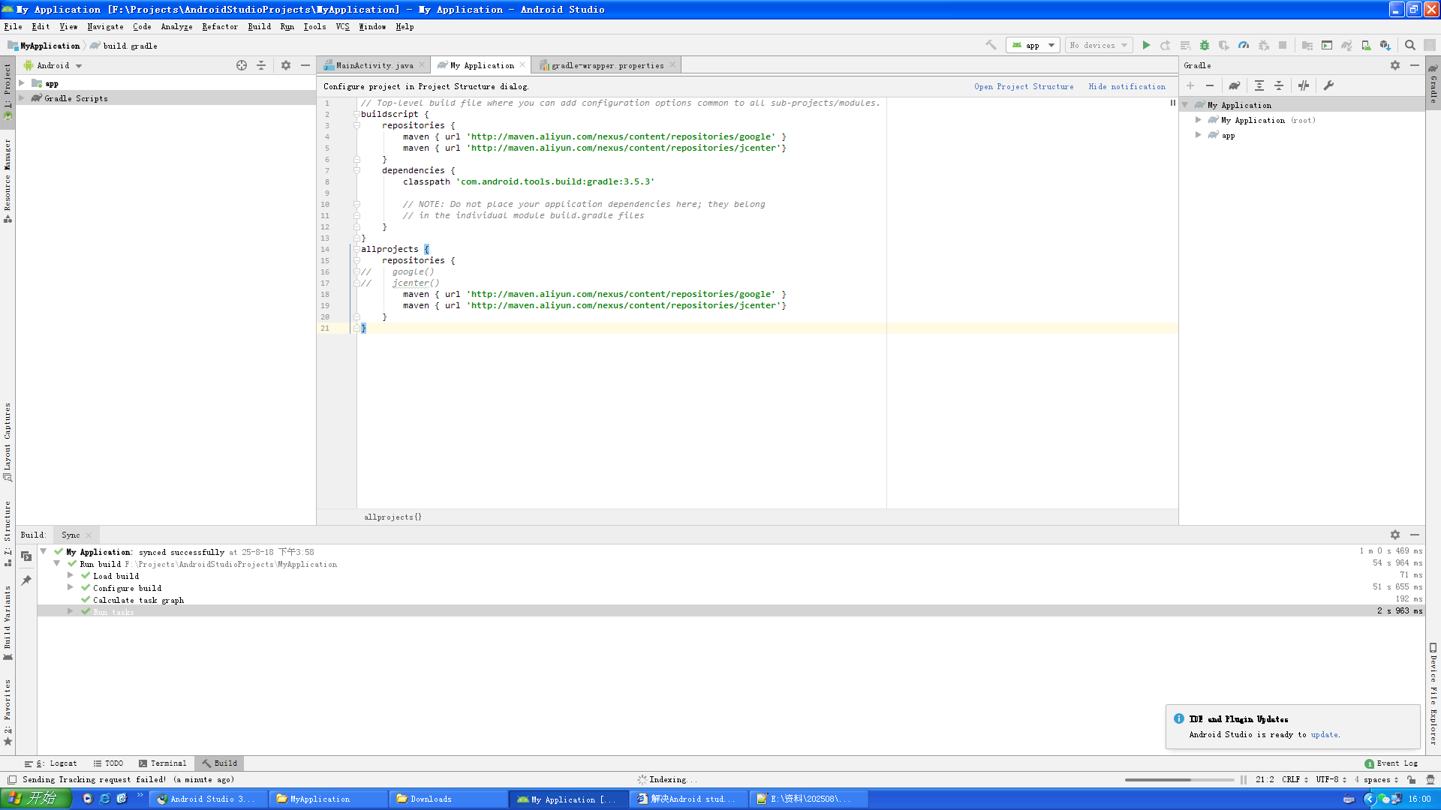Open Event Log button
The height and width of the screenshot is (810, 1441).
point(1391,763)
